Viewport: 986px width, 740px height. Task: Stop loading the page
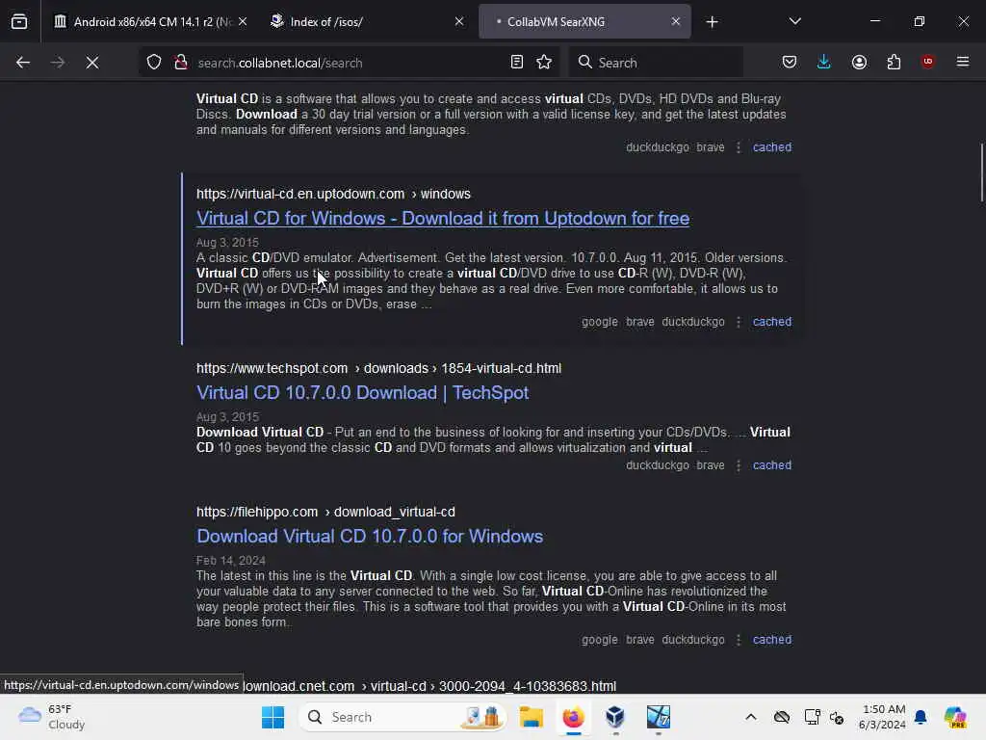tap(92, 63)
